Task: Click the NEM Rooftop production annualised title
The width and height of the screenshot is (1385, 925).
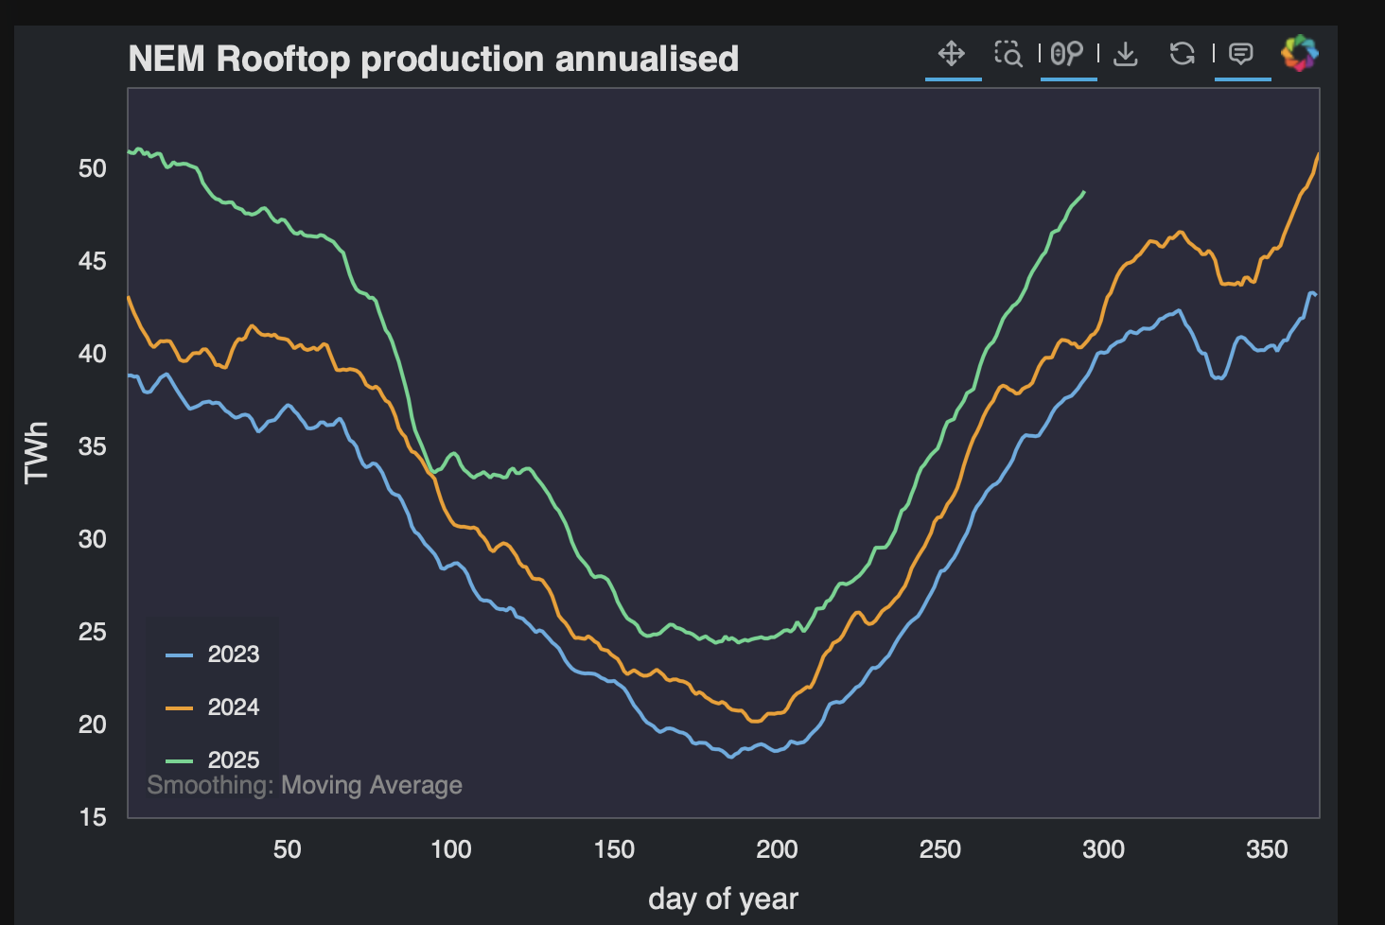Action: coord(433,59)
